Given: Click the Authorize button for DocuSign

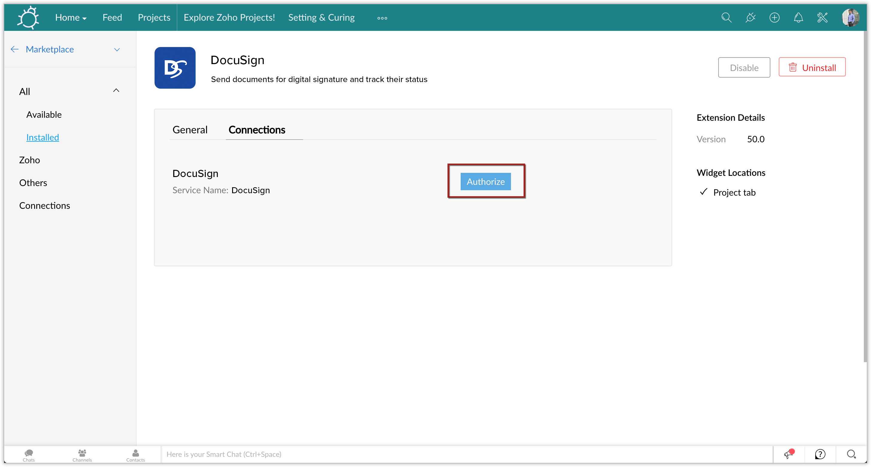Looking at the screenshot, I should 485,182.
